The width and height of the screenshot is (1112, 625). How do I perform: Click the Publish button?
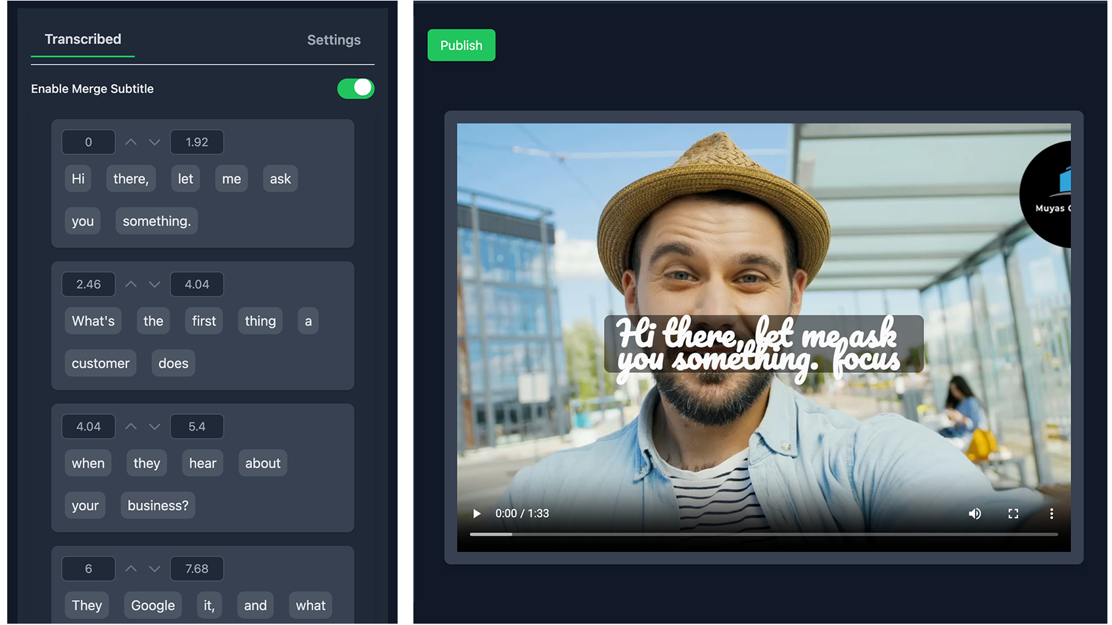click(x=461, y=45)
